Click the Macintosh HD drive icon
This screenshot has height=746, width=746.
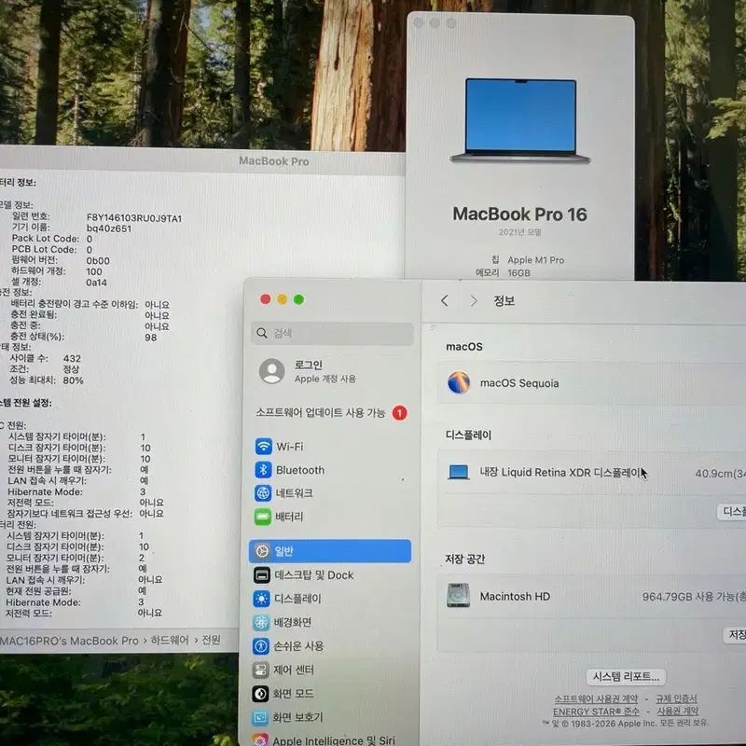tap(458, 596)
